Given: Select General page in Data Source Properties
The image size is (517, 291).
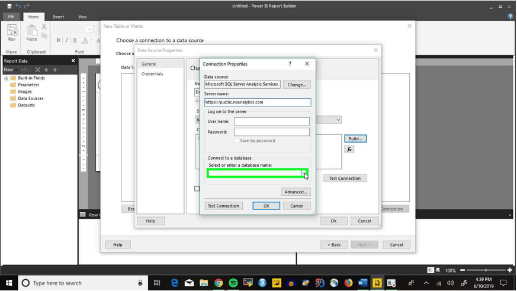Looking at the screenshot, I should 160,64.
